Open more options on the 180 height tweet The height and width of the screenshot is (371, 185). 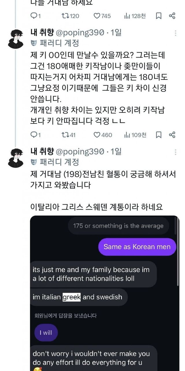pyautogui.click(x=175, y=33)
